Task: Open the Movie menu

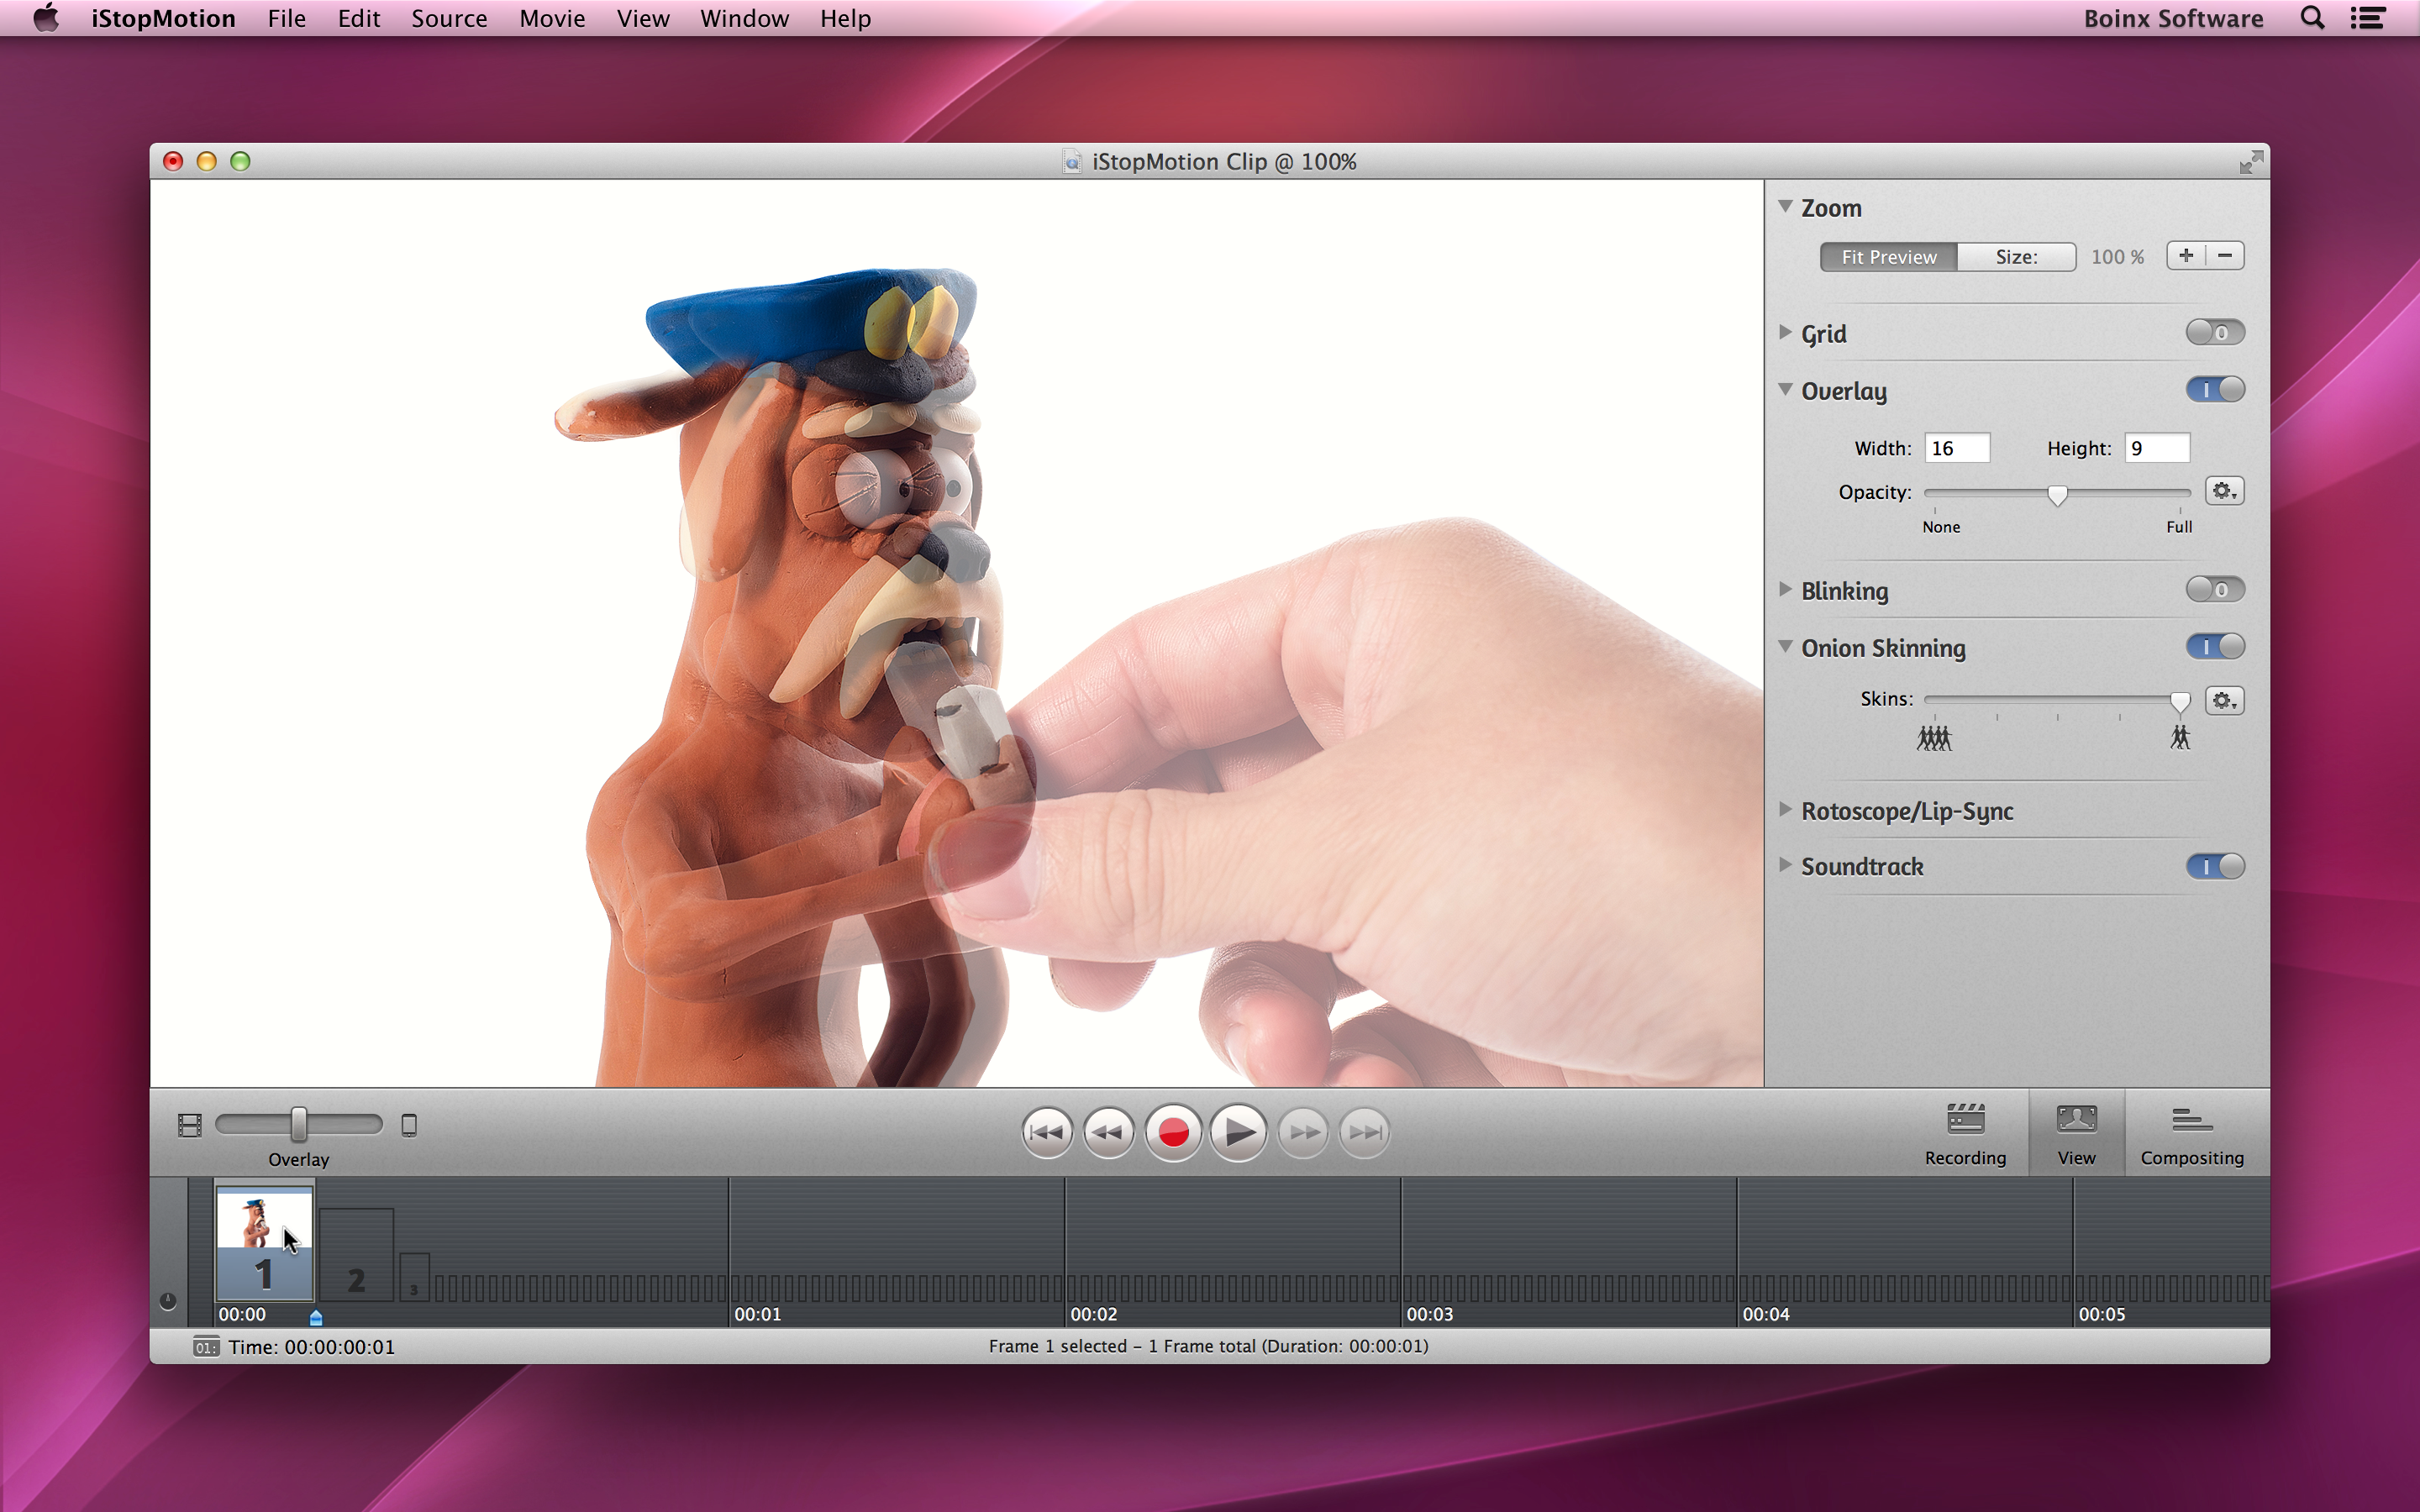Action: coord(551,19)
